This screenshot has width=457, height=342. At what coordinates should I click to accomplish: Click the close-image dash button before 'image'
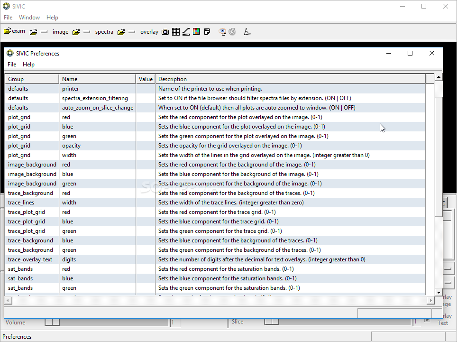point(44,32)
